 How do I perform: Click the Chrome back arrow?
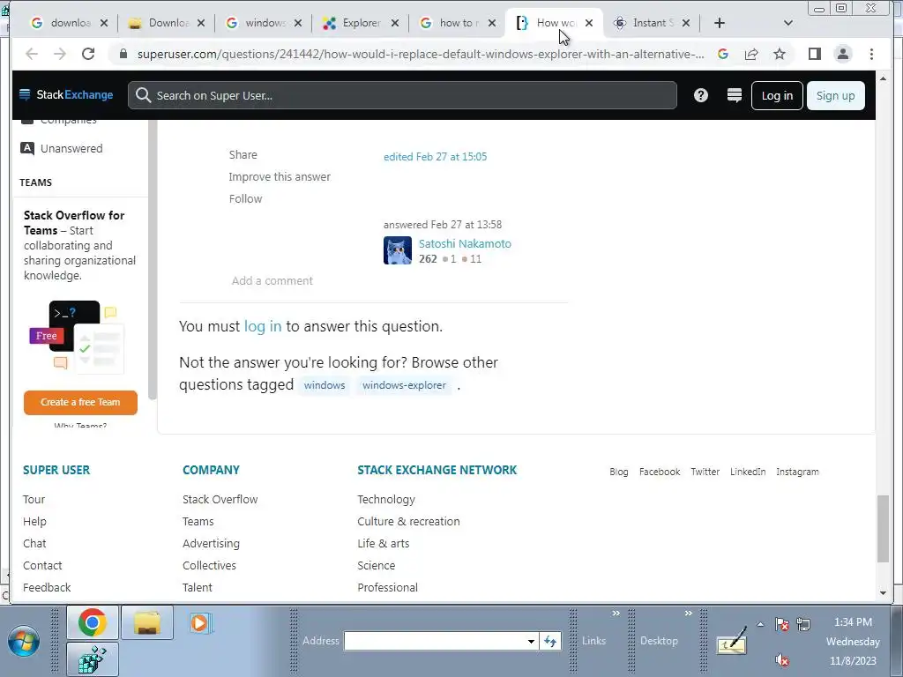click(x=32, y=54)
